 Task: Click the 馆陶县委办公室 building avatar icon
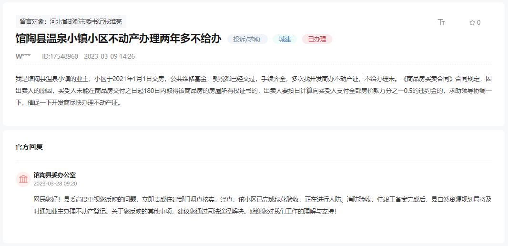coord(23,179)
